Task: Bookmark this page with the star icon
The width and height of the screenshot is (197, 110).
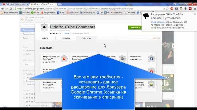Action: [x=167, y=9]
